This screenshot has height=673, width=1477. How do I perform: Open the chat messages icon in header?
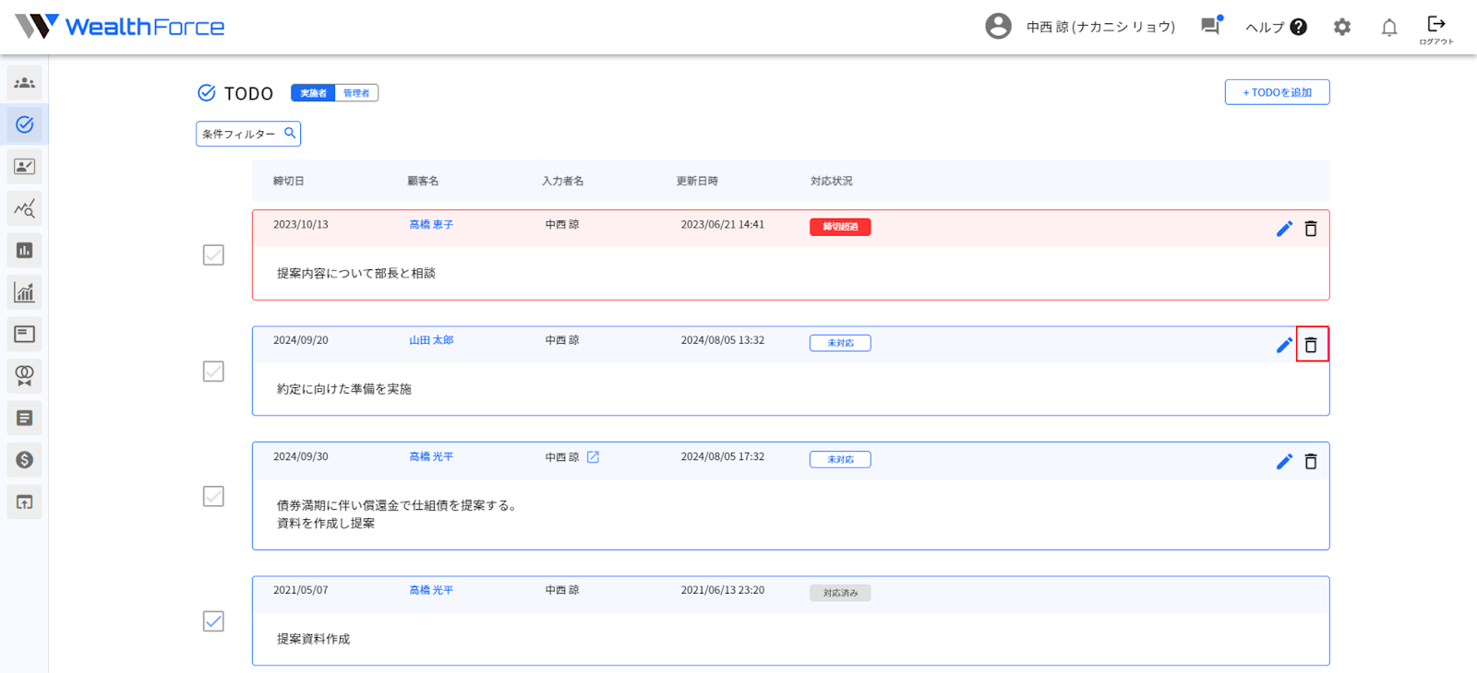[x=1211, y=26]
